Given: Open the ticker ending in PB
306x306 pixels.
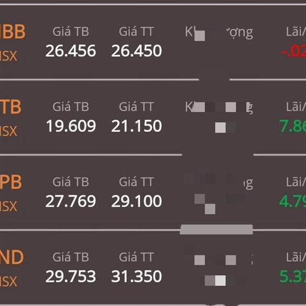Looking at the screenshot, I should [x=11, y=182].
